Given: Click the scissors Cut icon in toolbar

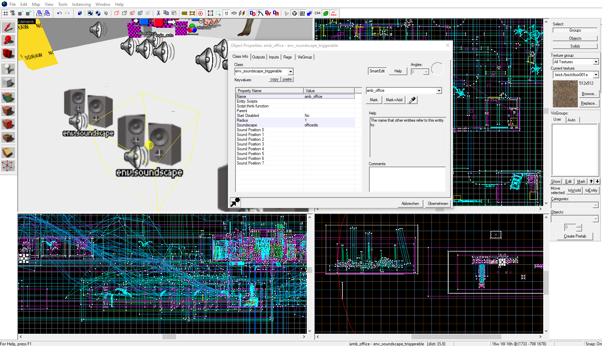Looking at the screenshot, I should pyautogui.click(x=158, y=13).
